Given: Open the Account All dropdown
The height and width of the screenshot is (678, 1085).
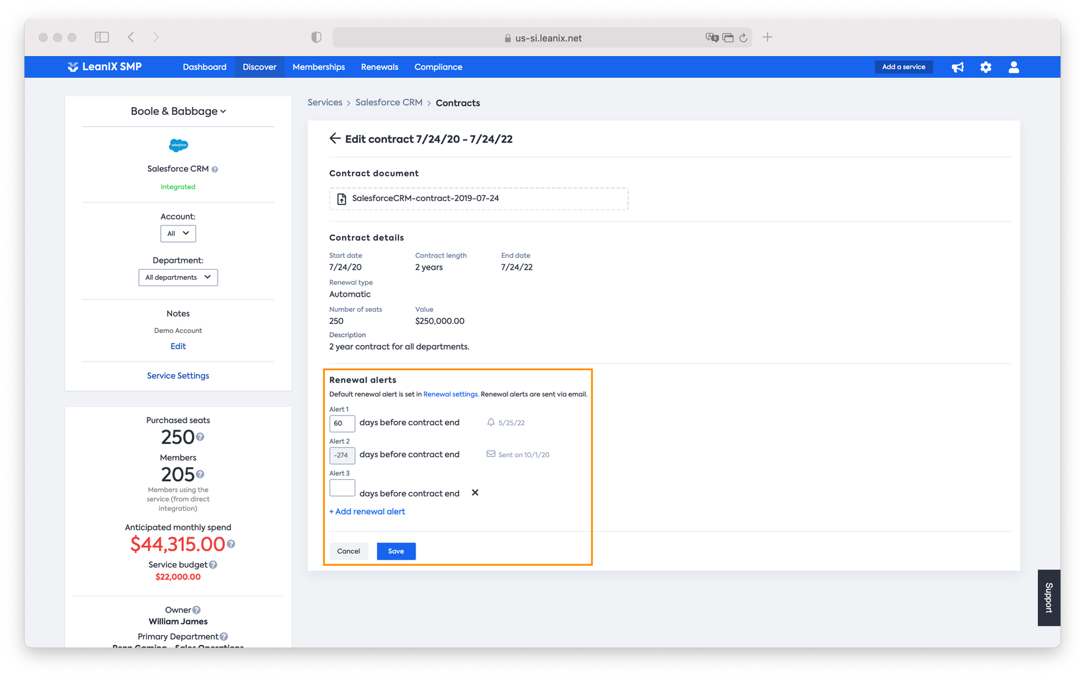Looking at the screenshot, I should (178, 233).
